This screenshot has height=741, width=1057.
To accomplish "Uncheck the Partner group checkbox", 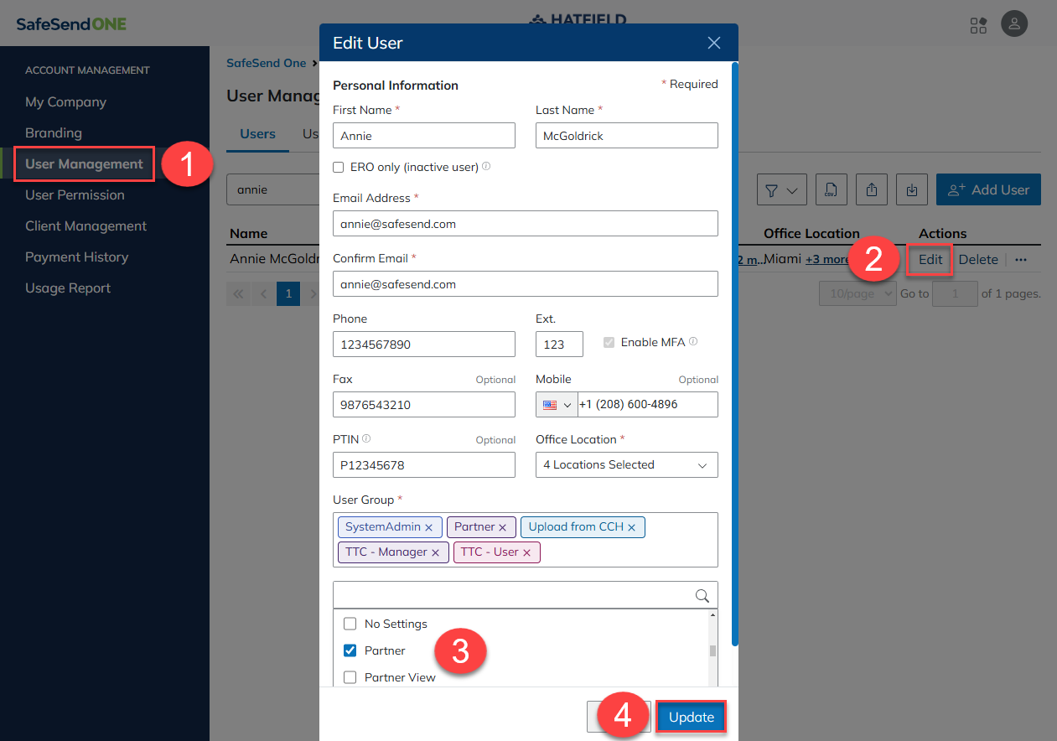I will pyautogui.click(x=350, y=650).
